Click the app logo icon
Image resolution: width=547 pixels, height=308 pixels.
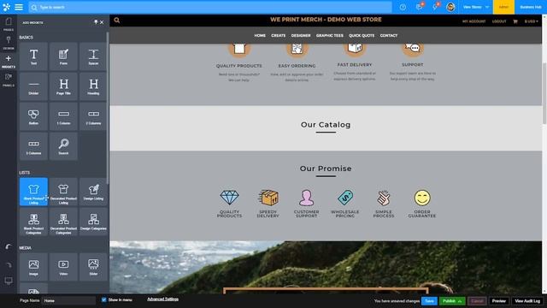6,7
